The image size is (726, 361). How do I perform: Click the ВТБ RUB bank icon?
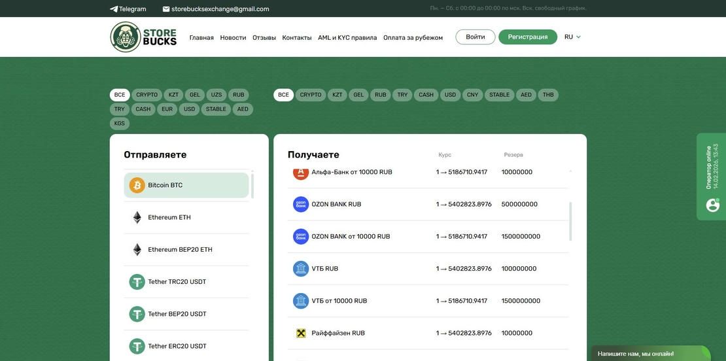[300, 269]
